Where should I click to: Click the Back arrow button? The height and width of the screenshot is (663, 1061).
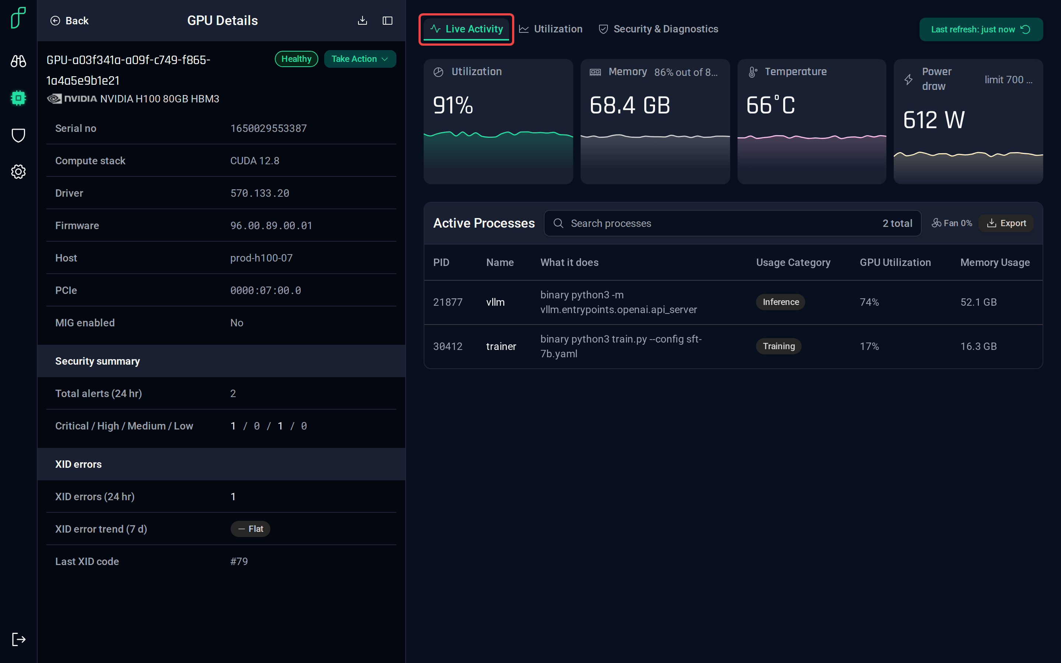(69, 21)
